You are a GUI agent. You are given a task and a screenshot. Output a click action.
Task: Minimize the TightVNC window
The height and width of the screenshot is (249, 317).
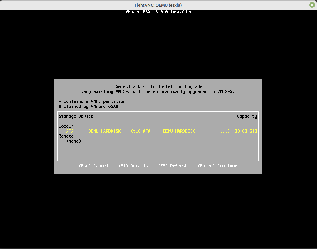coord(292,5)
